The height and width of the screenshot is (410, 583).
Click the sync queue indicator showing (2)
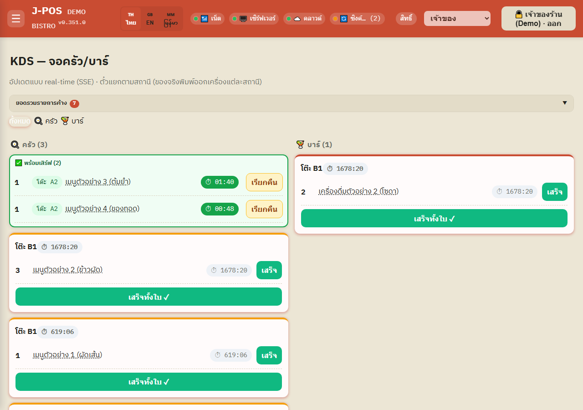357,19
